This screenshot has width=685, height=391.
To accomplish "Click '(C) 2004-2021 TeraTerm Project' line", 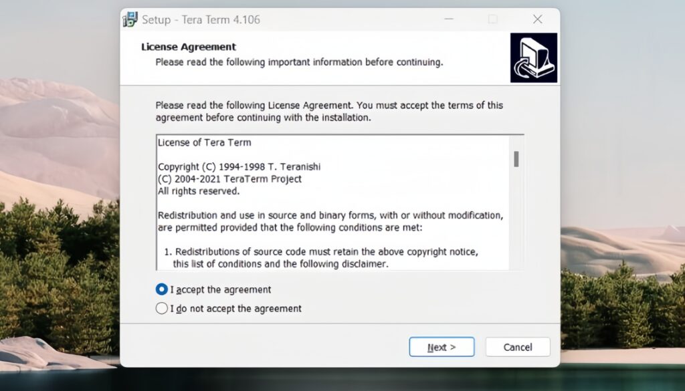I will coord(229,179).
